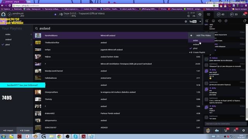248x139 pixels.
Task: Show the users list with 43 count
Action: pyautogui.click(x=220, y=15)
